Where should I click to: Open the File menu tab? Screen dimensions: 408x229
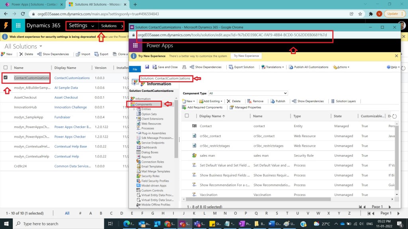click(135, 69)
